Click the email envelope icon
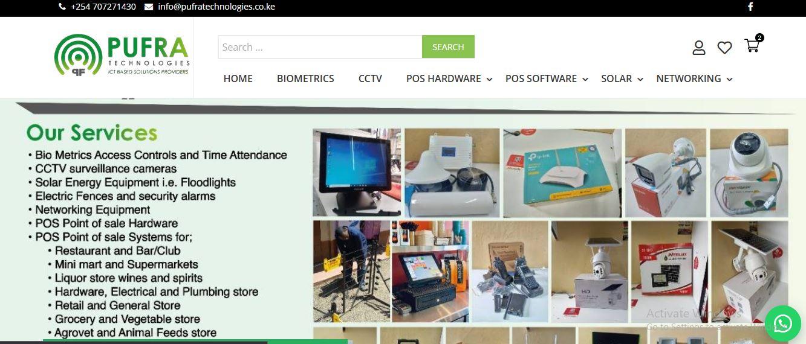The width and height of the screenshot is (806, 344). tap(149, 7)
